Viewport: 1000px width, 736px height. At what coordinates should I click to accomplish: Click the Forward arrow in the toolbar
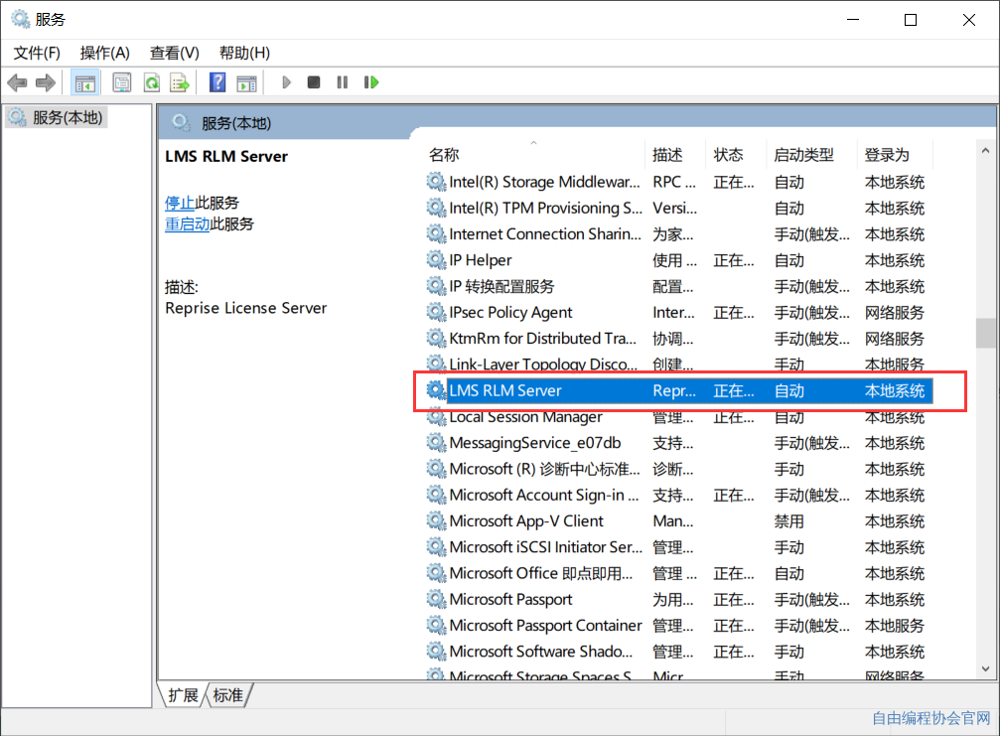click(x=46, y=82)
